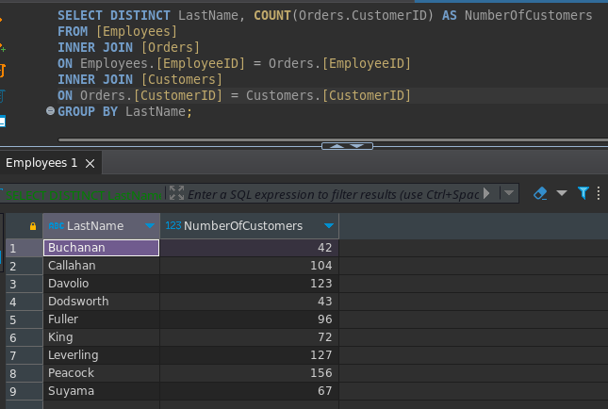The image size is (608, 409).
Task: Select row number 1 header
Action: coord(25,248)
